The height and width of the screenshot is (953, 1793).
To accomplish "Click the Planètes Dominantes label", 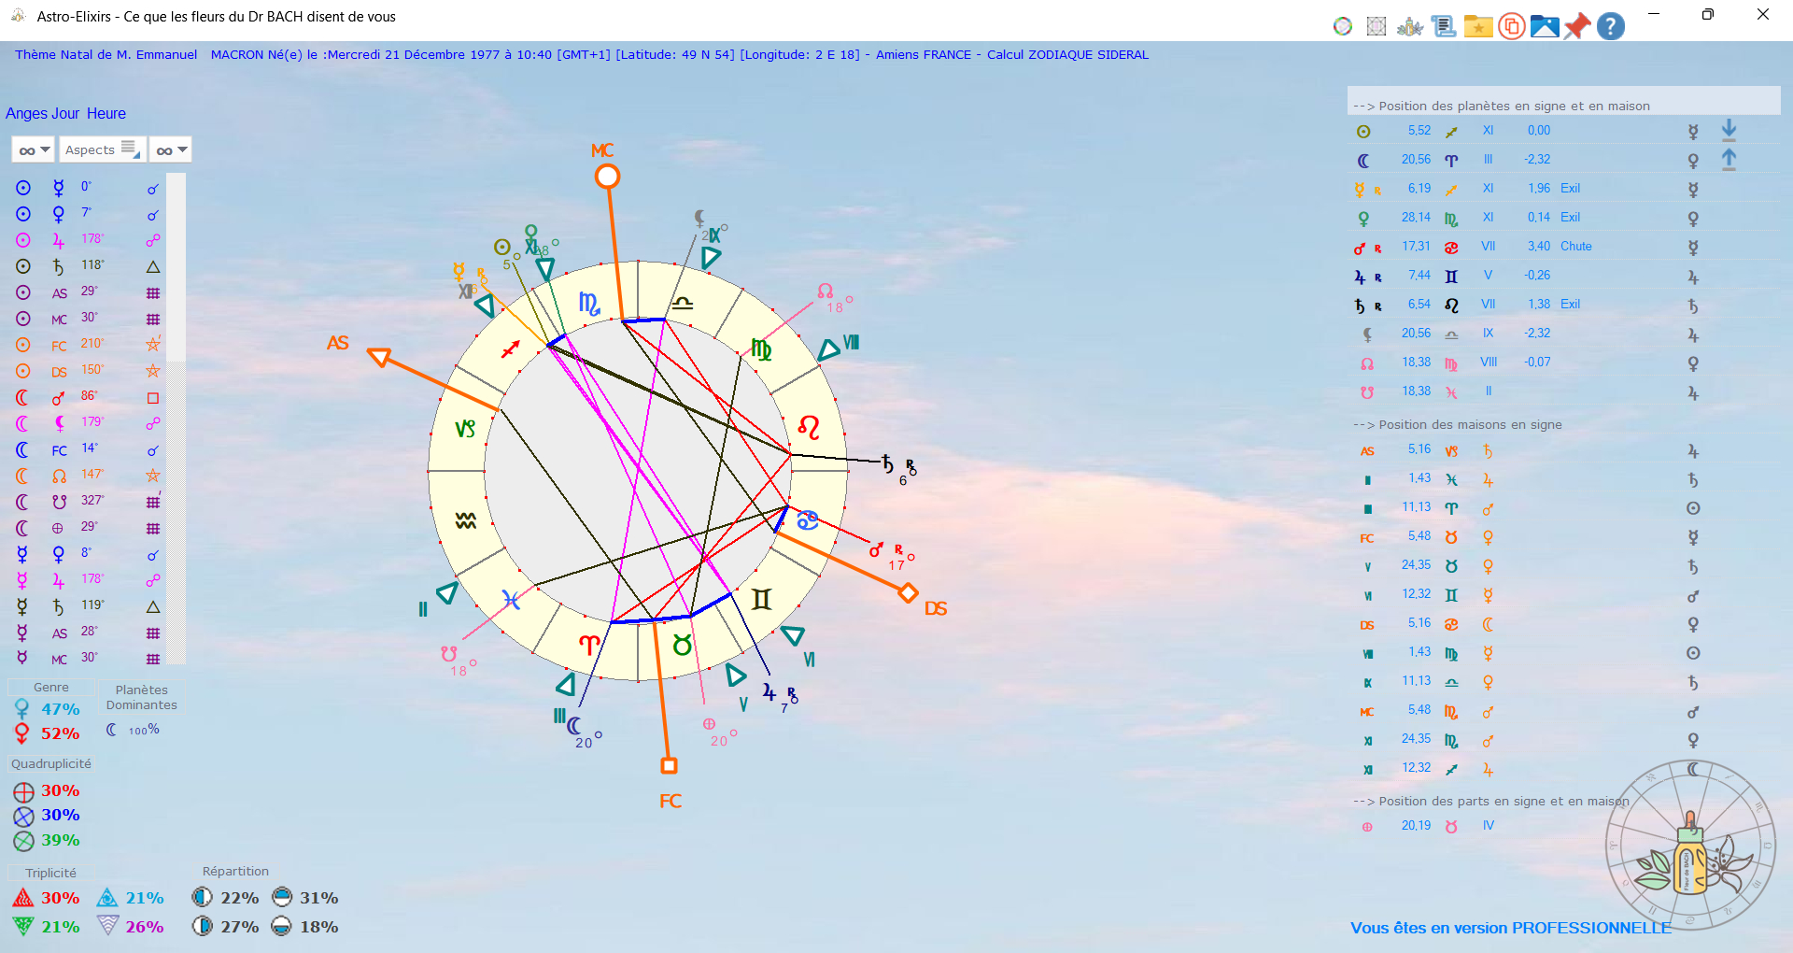I will pos(142,697).
